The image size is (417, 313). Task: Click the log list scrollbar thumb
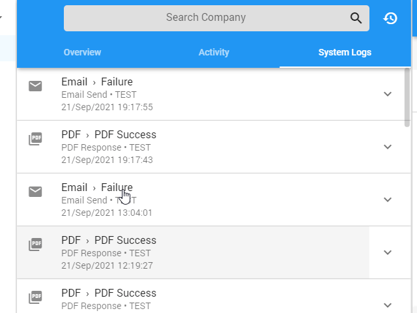tap(407, 97)
